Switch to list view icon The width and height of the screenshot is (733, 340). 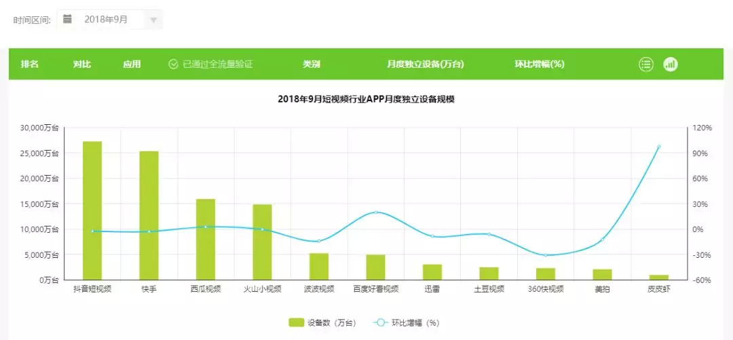tap(646, 64)
